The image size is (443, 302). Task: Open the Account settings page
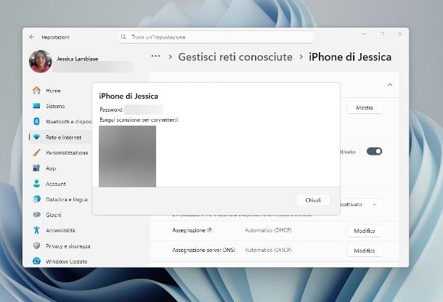point(56,184)
